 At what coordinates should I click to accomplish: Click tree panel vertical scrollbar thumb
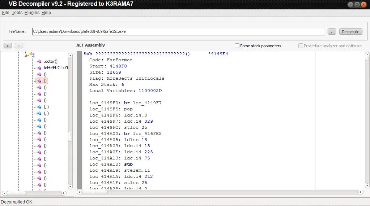tap(70, 136)
